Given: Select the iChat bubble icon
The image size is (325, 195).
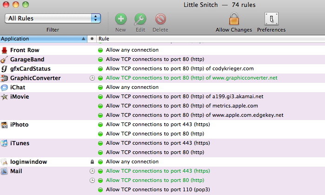Looking at the screenshot, I should click(4, 87).
